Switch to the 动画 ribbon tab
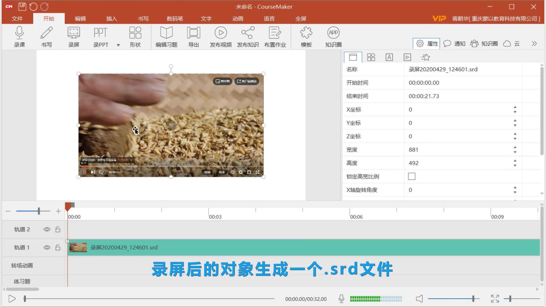The image size is (546, 307). pyautogui.click(x=238, y=18)
